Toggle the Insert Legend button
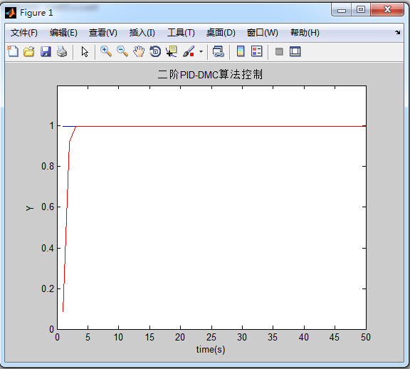The width and height of the screenshot is (410, 369). (x=256, y=51)
